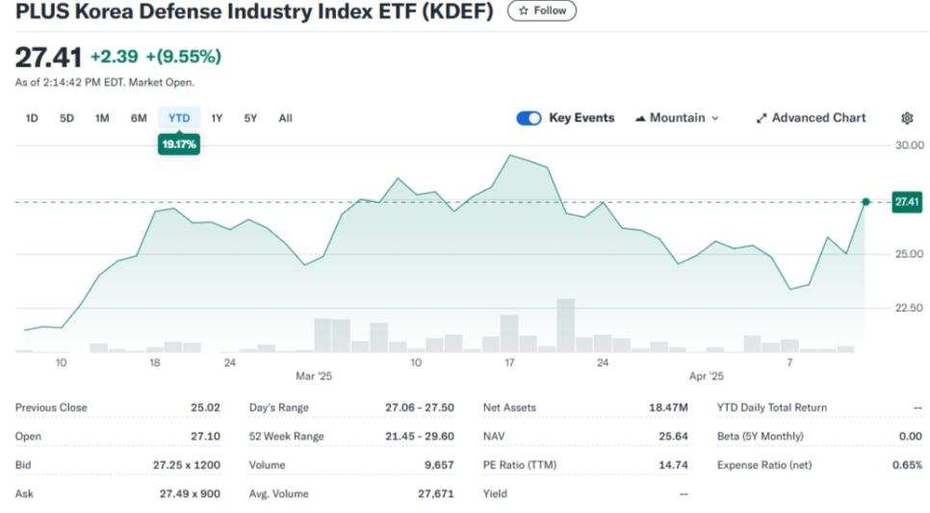
Task: Switch to the 6M range
Action: coord(139,118)
